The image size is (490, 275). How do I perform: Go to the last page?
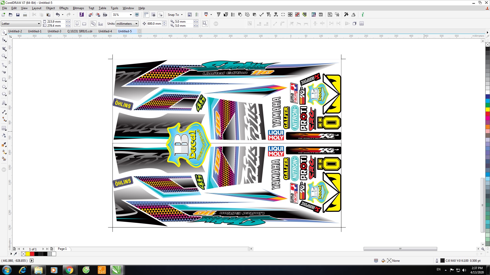47,249
